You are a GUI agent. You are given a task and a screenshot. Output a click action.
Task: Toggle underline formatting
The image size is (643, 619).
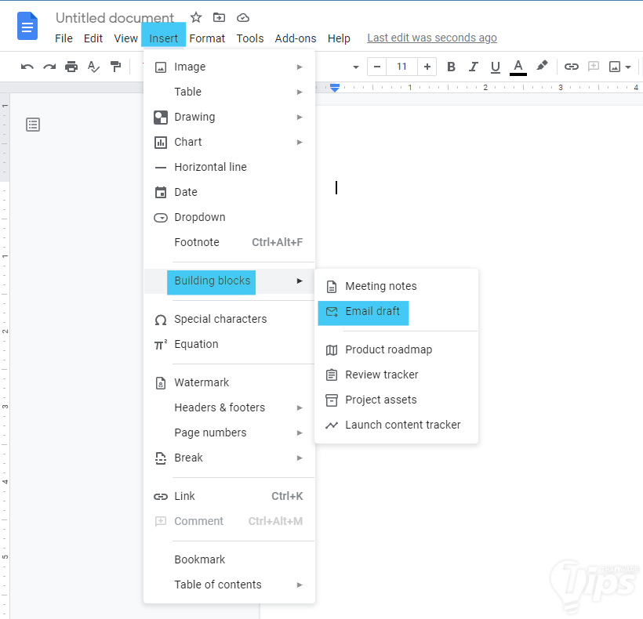[x=496, y=67]
